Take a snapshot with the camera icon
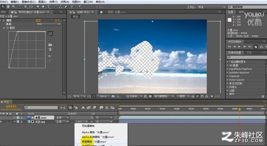Screen dimensions: 267x146 tap(113, 96)
